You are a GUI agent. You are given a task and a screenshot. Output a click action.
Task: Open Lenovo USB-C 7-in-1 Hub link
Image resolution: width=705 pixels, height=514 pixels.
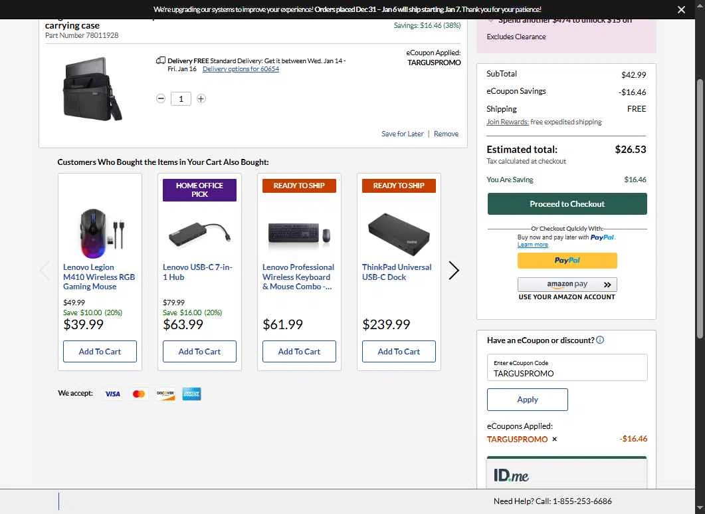click(197, 272)
